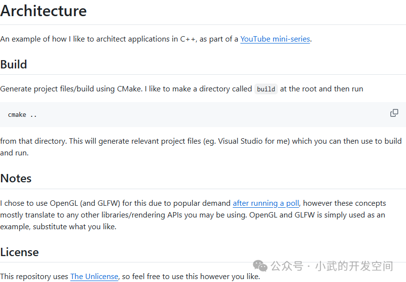Click the Build section heading
The width and height of the screenshot is (406, 282).
tap(14, 65)
